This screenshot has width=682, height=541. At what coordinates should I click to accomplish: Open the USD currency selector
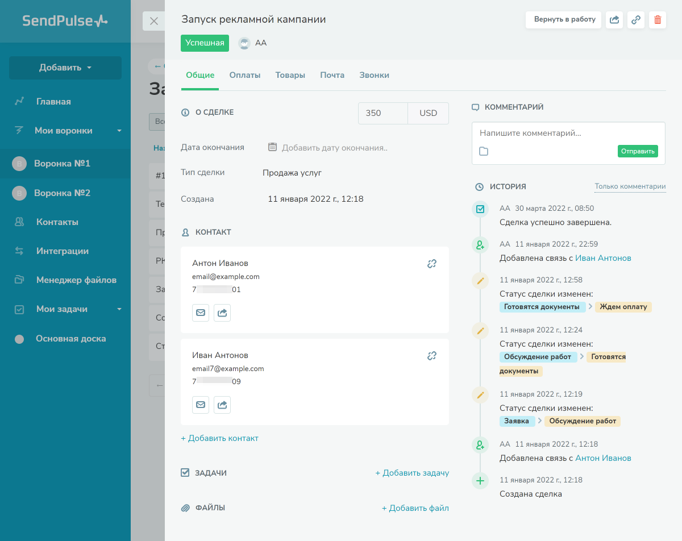pyautogui.click(x=428, y=113)
